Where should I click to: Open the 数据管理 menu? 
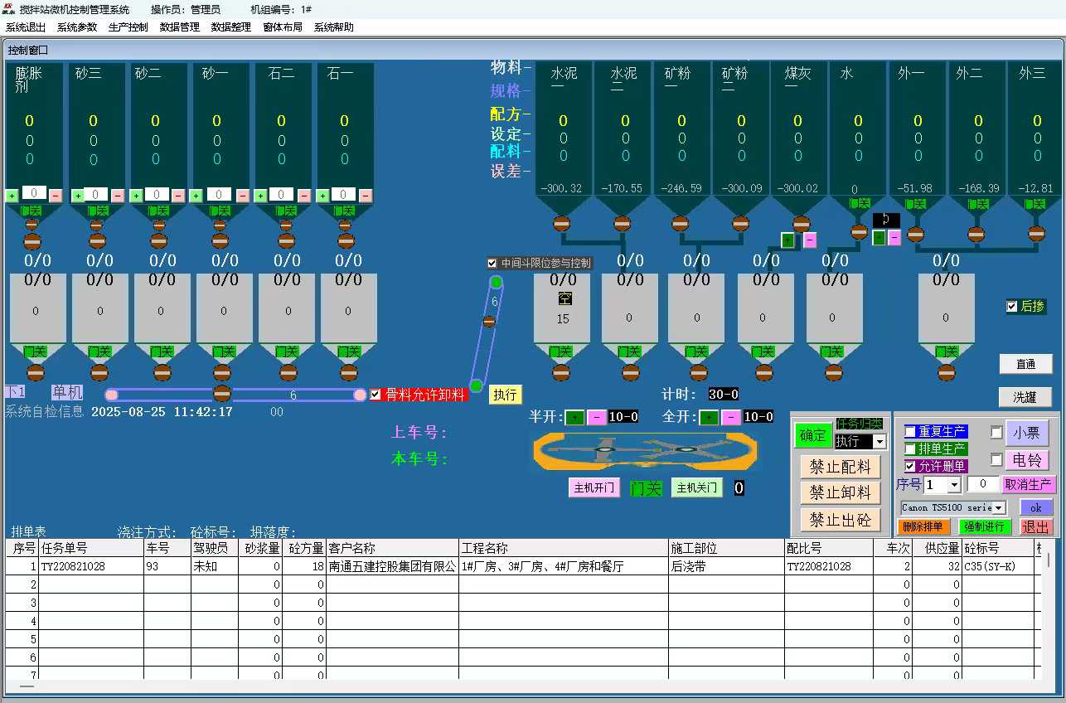[x=179, y=27]
